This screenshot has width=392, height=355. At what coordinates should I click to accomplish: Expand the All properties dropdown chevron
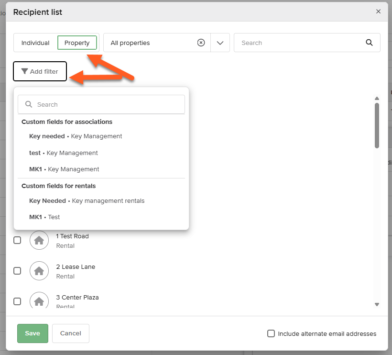[220, 43]
